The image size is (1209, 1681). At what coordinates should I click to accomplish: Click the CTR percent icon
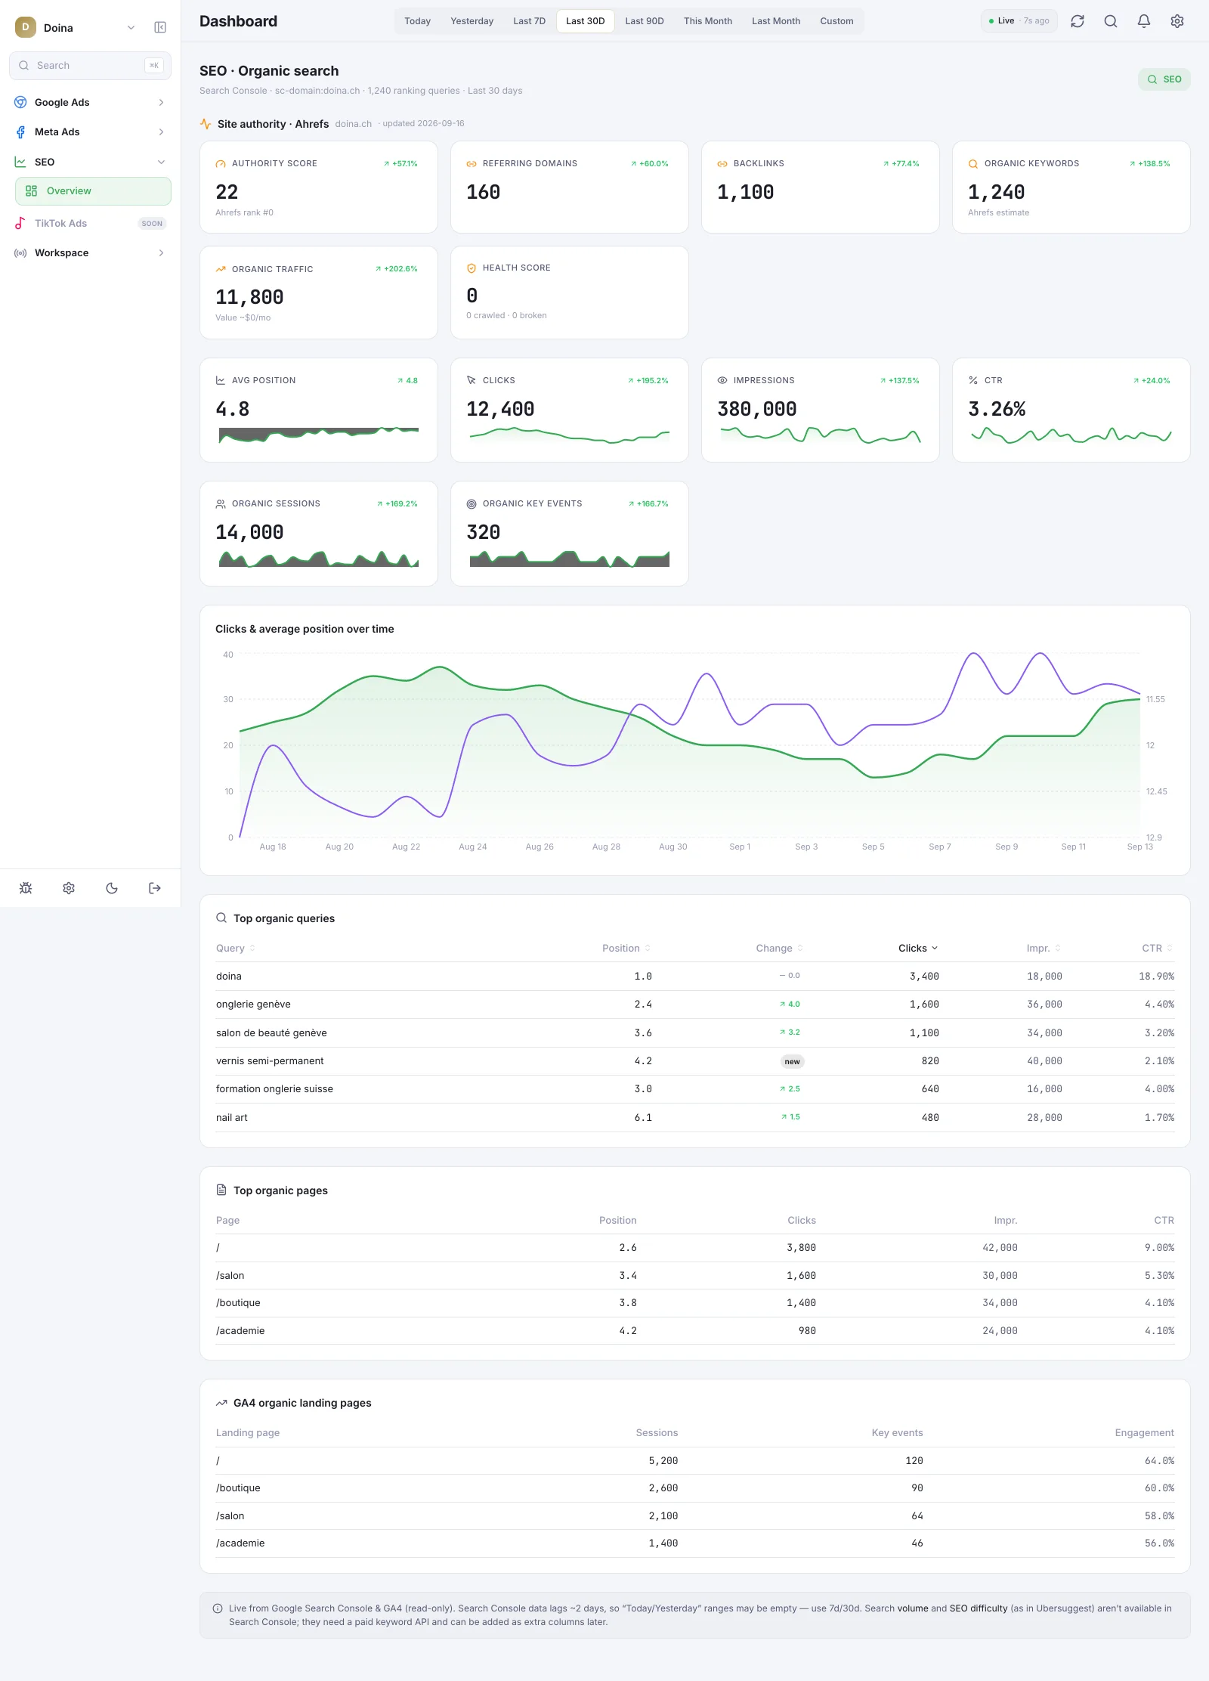pyautogui.click(x=973, y=380)
